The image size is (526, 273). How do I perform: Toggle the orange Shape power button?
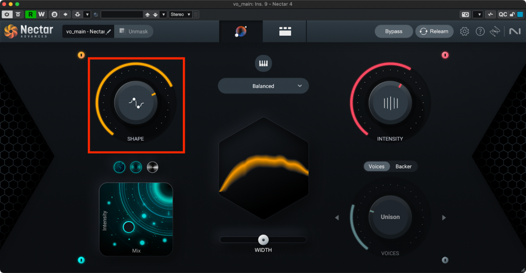click(x=81, y=55)
